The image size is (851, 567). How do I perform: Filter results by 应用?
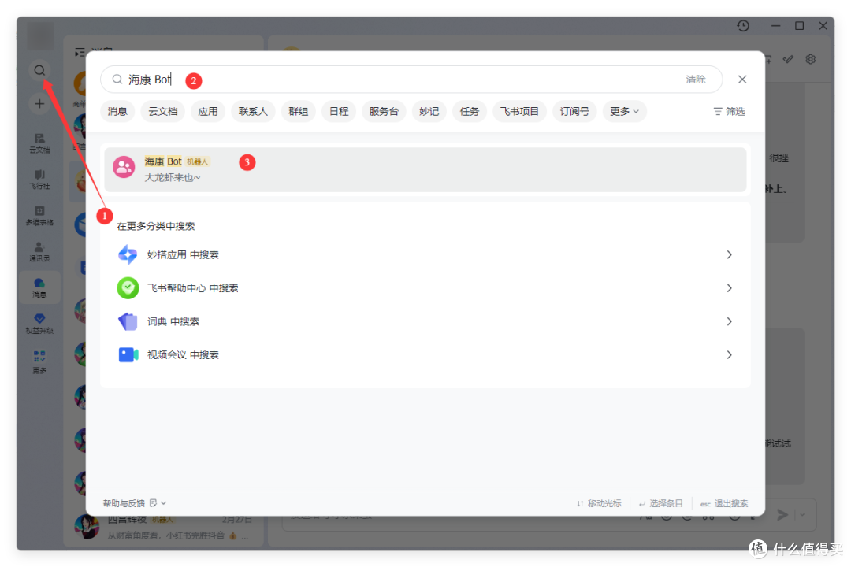tap(208, 111)
